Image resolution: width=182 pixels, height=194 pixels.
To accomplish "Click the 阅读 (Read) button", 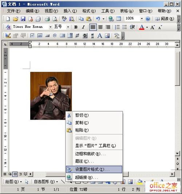I will point(165,19).
